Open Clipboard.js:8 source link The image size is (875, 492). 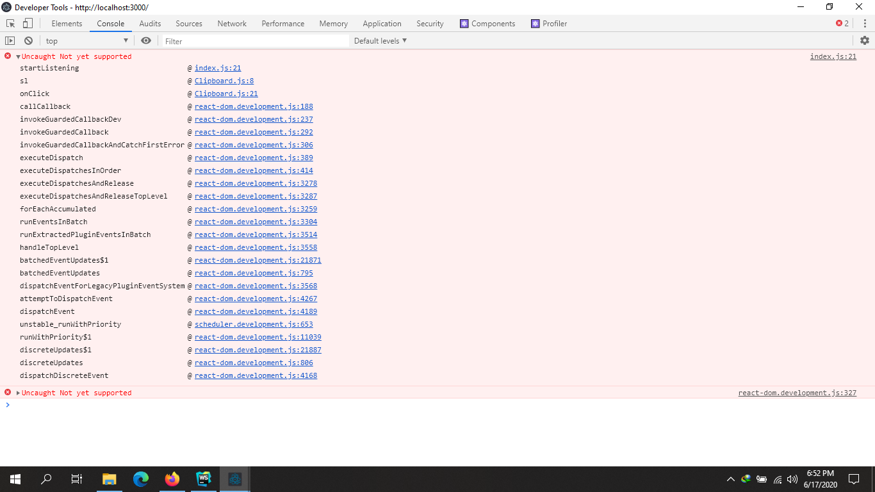(224, 81)
